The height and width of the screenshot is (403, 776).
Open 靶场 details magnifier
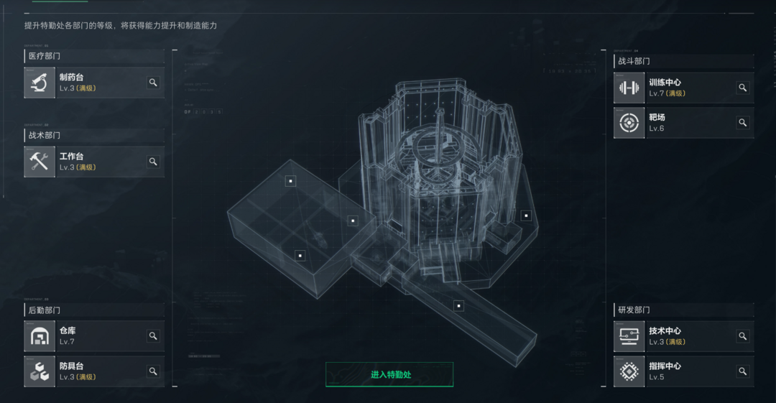pyautogui.click(x=743, y=123)
